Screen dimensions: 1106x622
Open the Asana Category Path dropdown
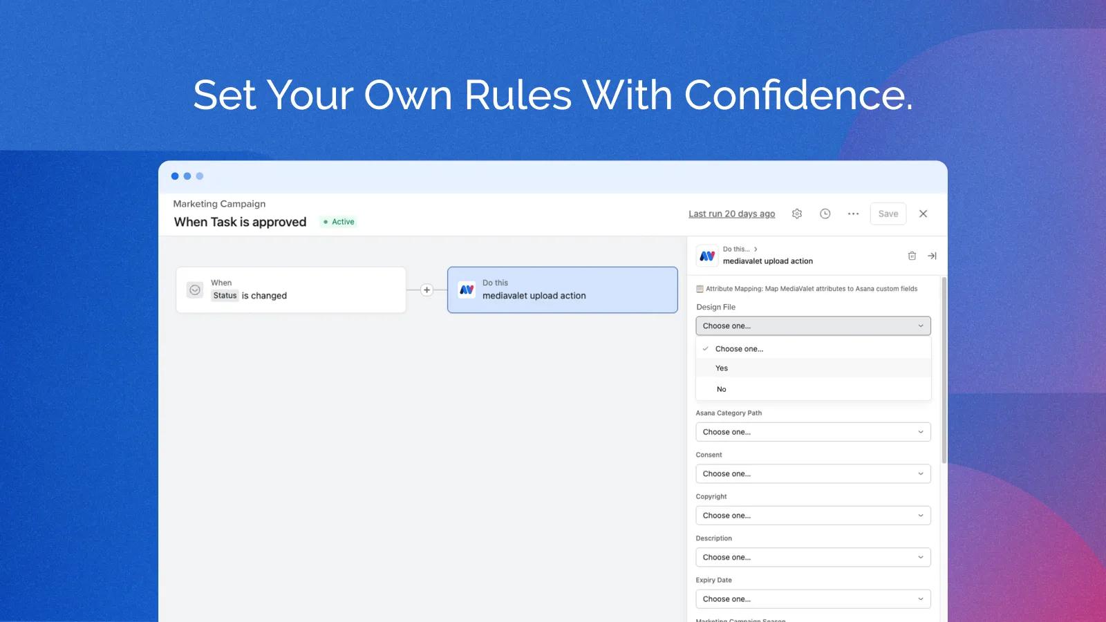[x=813, y=432]
